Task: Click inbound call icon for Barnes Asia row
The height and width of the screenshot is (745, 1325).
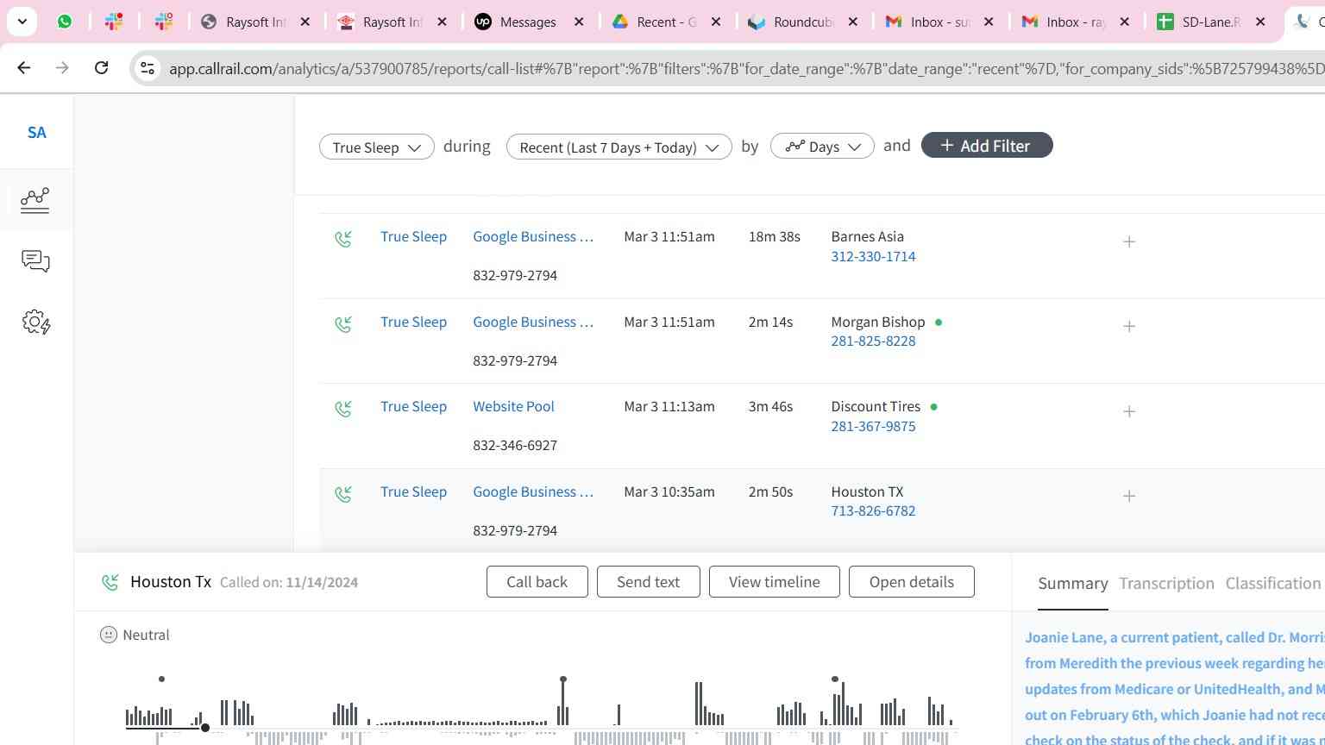Action: [x=343, y=239]
